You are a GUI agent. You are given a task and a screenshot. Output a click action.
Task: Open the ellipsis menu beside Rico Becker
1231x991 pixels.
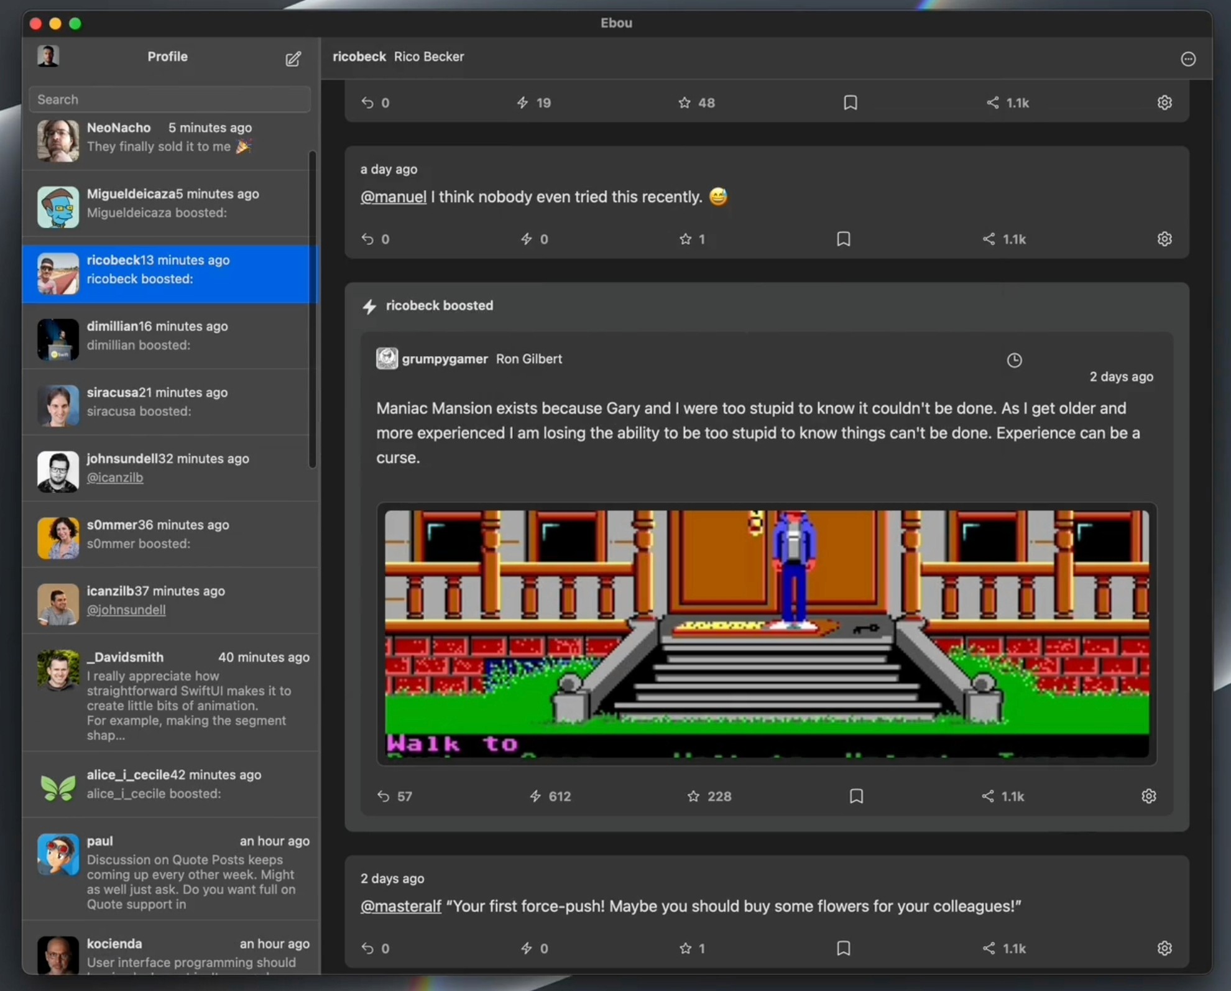pos(1187,59)
